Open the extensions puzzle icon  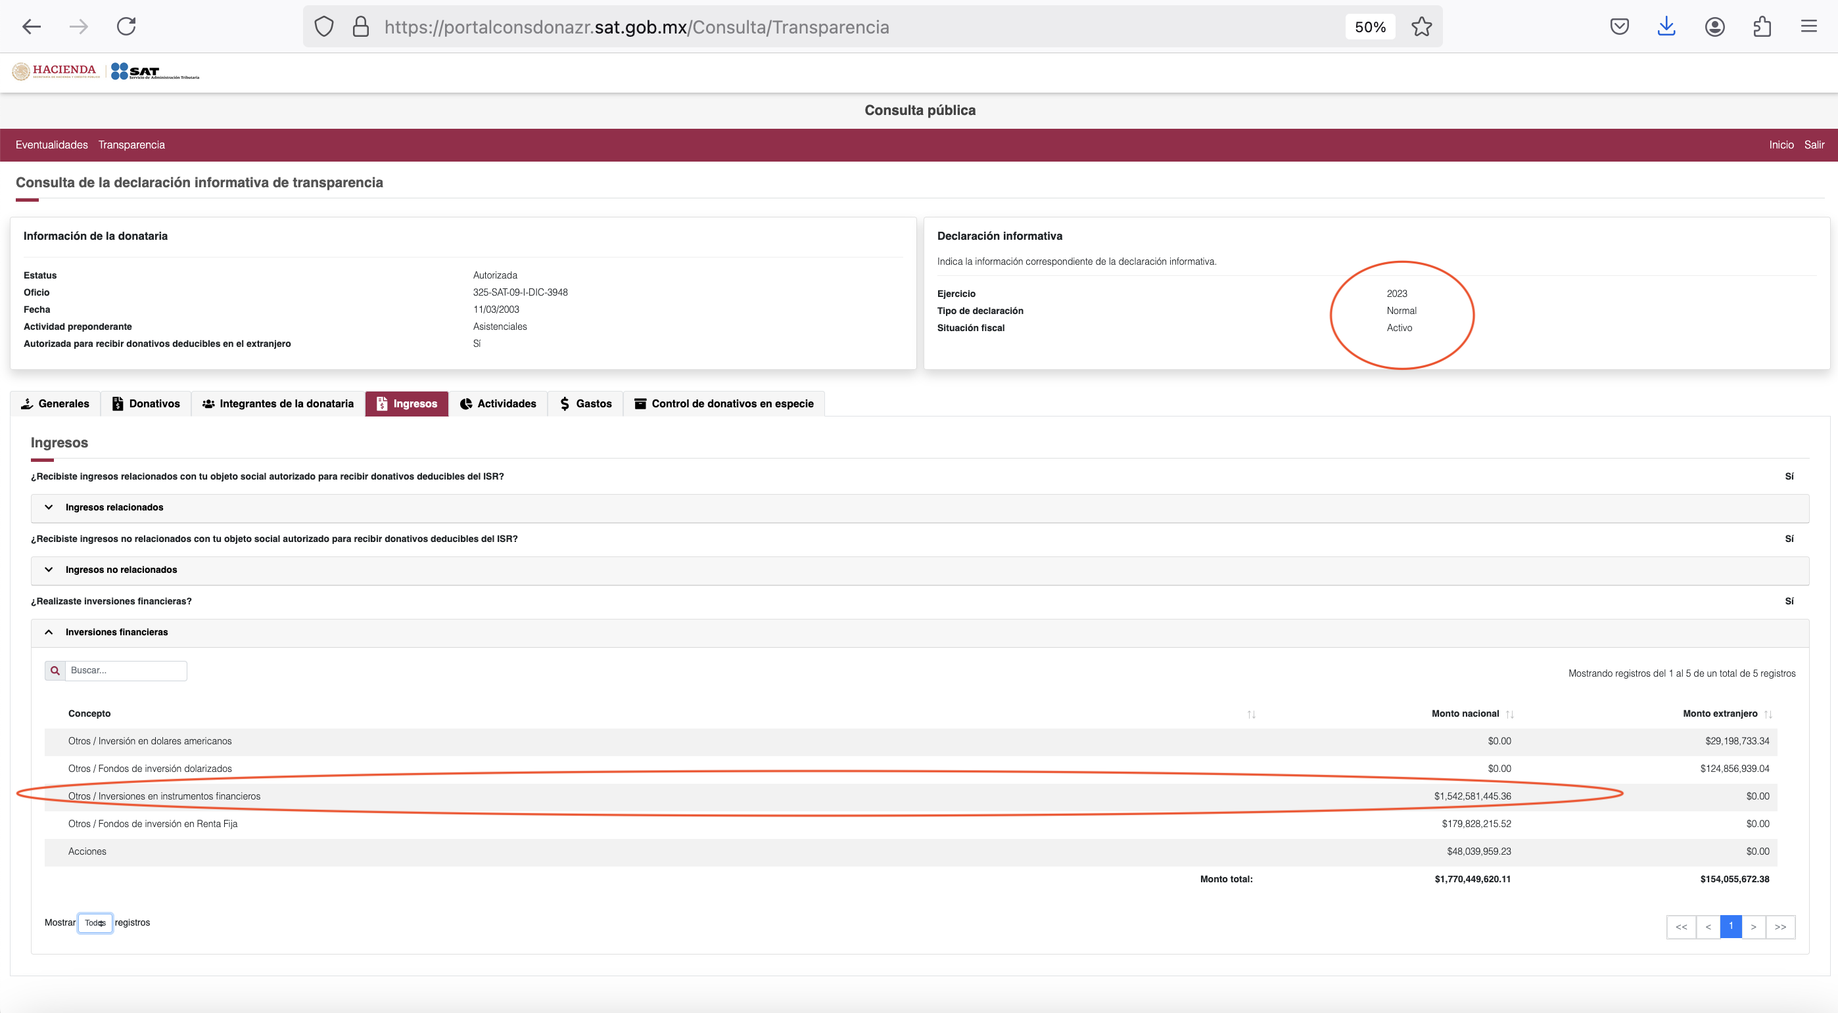click(1762, 27)
